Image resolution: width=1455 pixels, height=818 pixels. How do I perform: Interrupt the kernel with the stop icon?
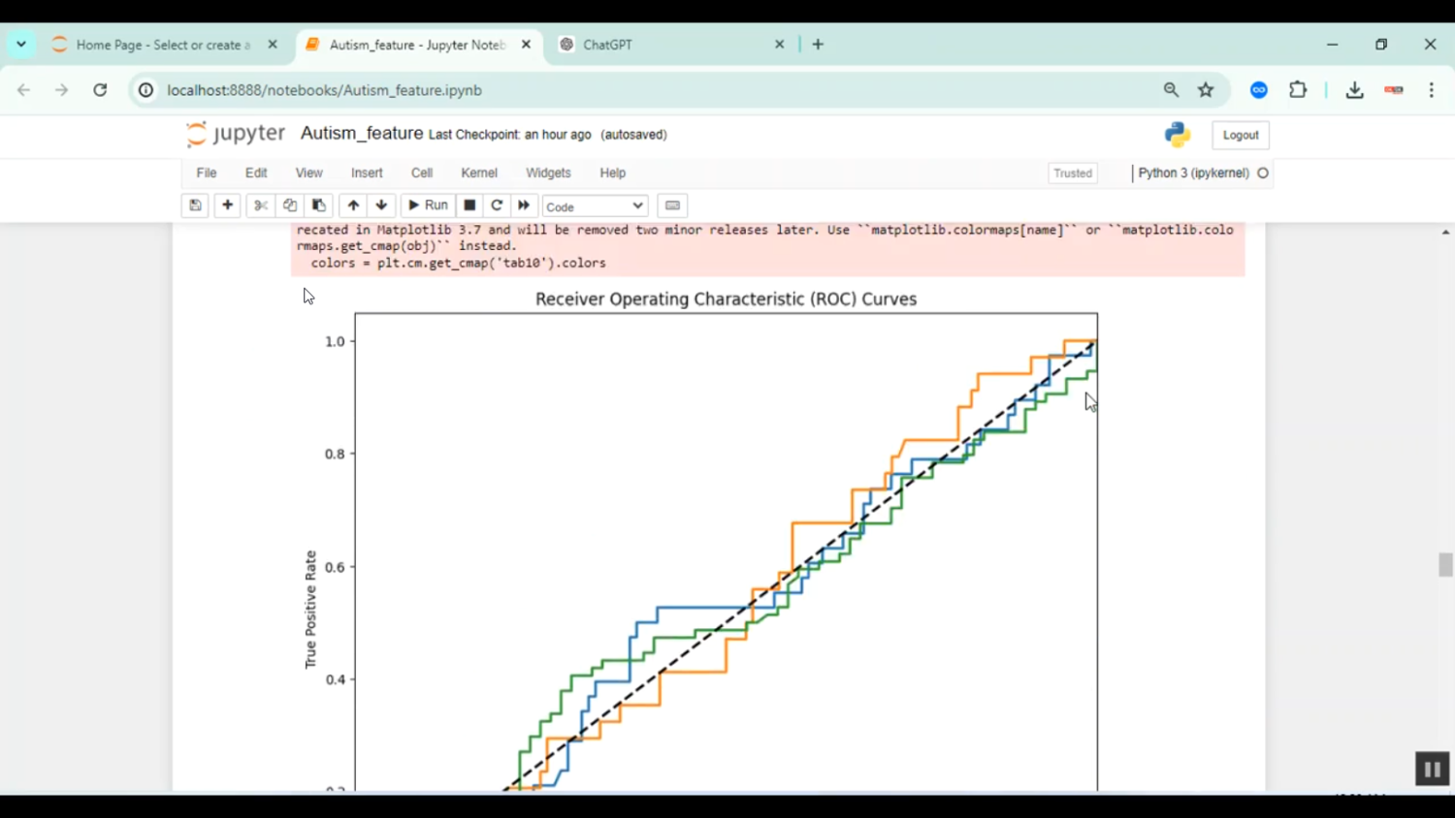coord(469,205)
